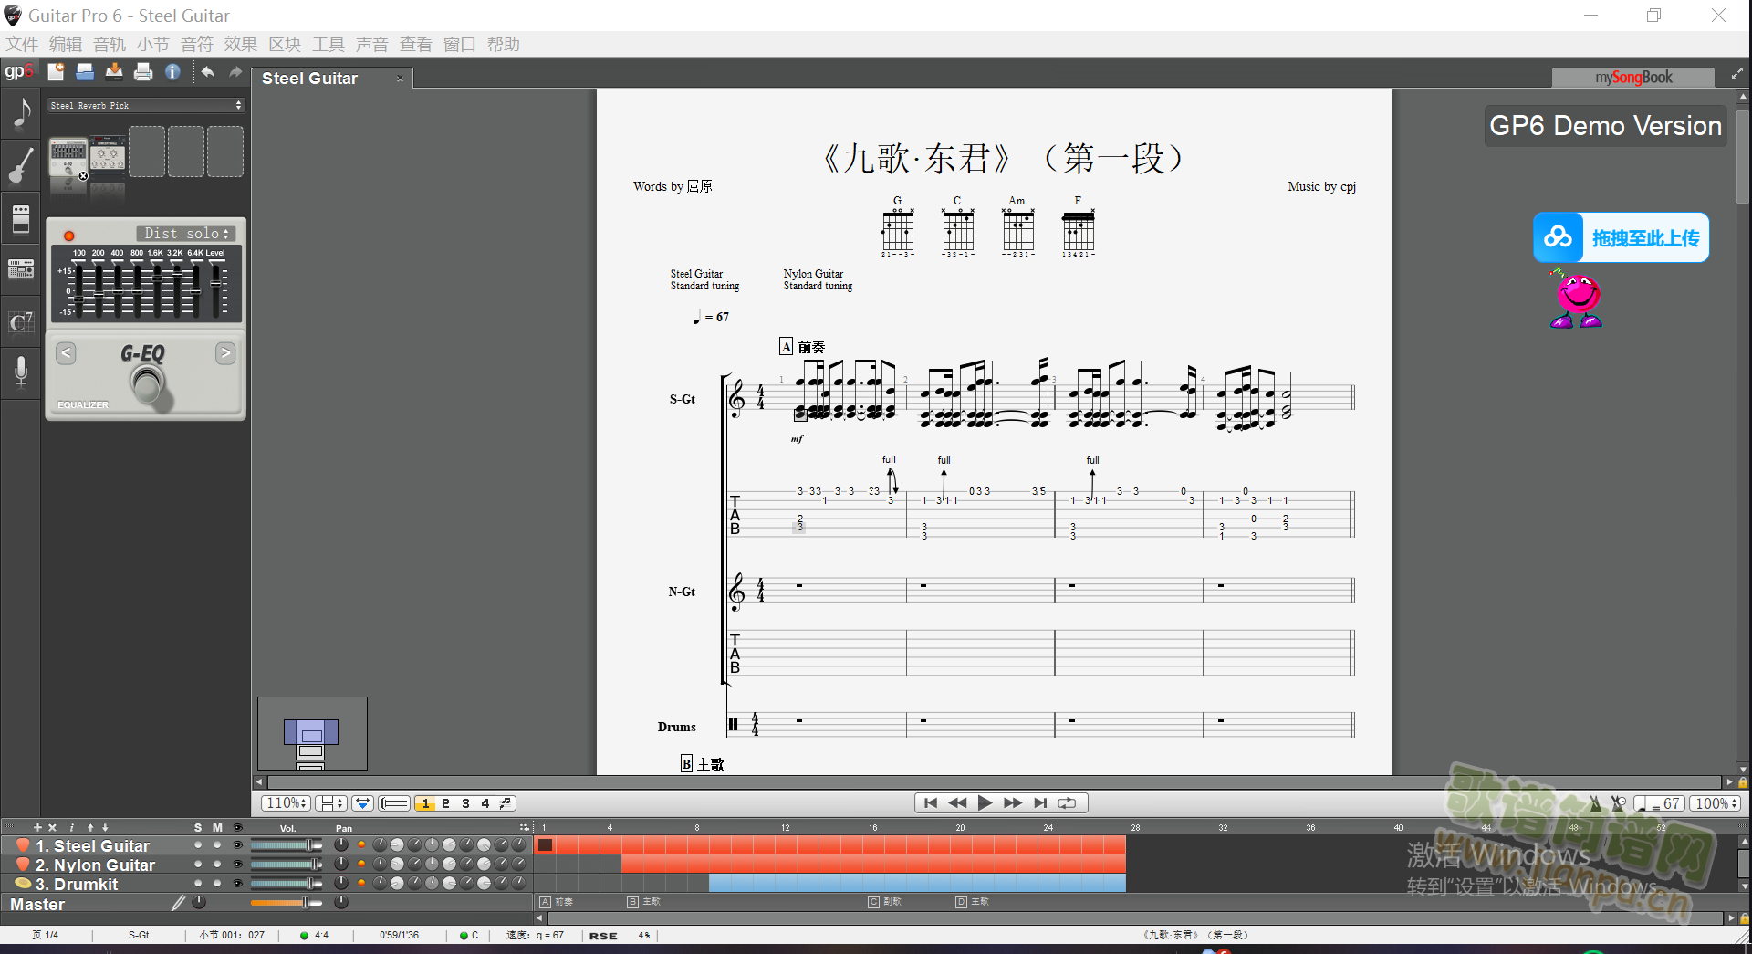This screenshot has width=1752, height=954.
Task: Open the mastering rack panel icon
Action: (21, 269)
